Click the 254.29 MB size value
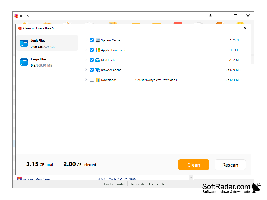Image resolution: width=267 pixels, height=200 pixels. pyautogui.click(x=233, y=70)
